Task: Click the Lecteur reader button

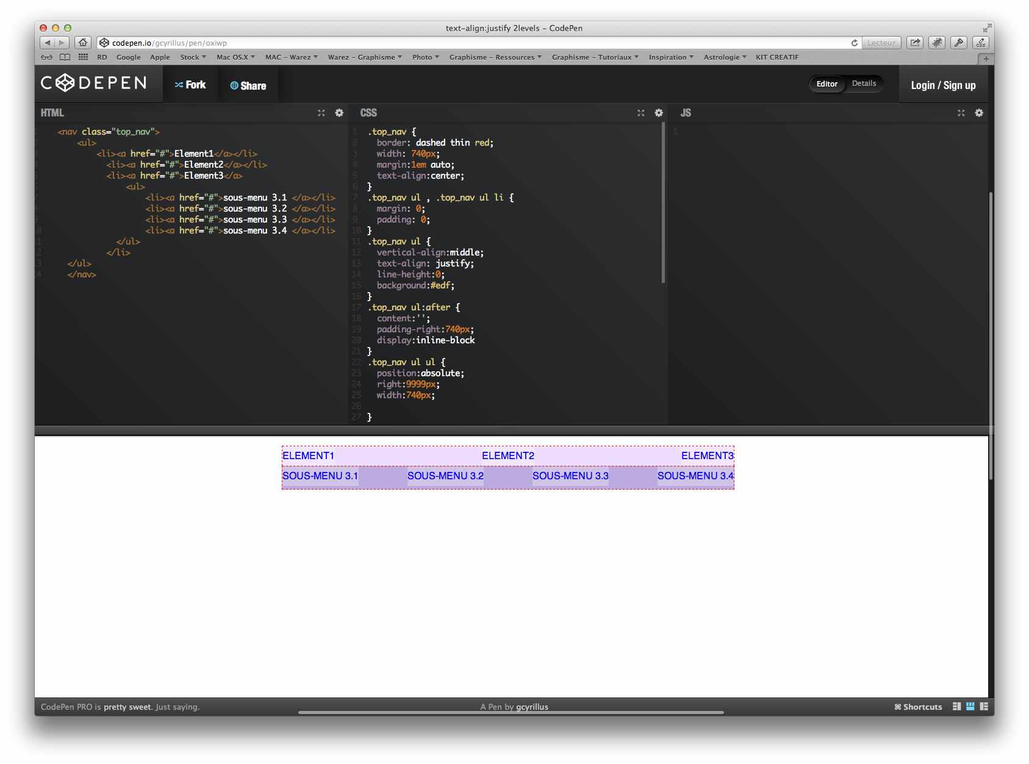Action: 881,43
